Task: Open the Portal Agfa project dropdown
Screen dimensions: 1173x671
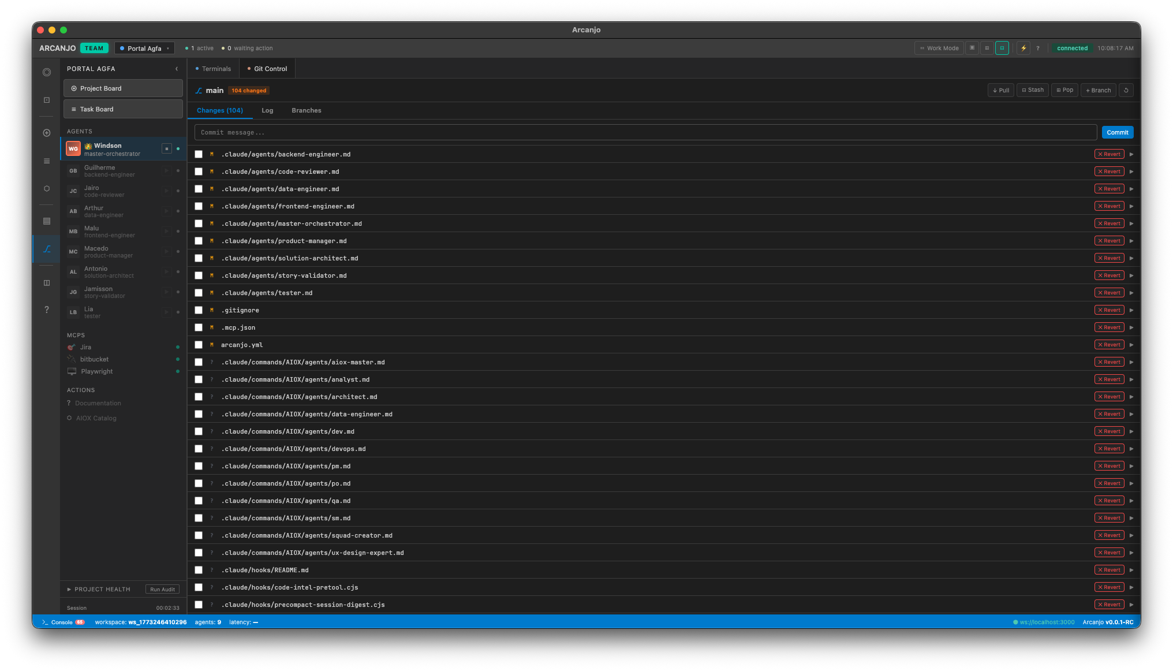Action: [x=144, y=48]
